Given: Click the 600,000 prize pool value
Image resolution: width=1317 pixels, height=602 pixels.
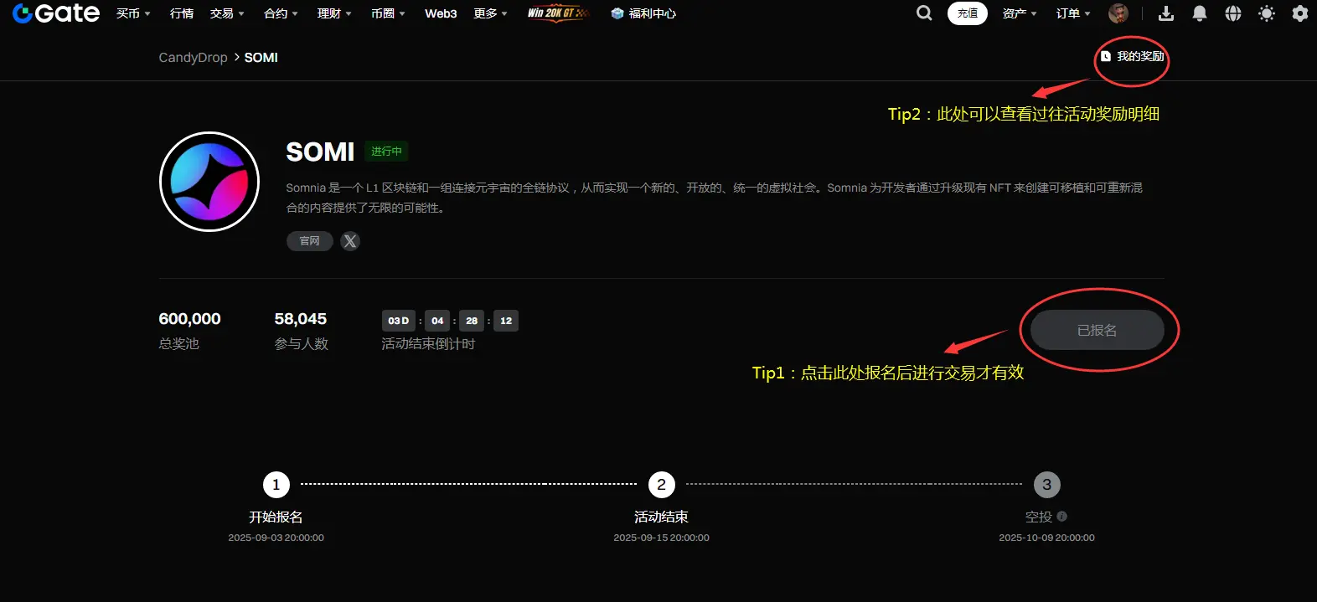Looking at the screenshot, I should click(x=189, y=319).
